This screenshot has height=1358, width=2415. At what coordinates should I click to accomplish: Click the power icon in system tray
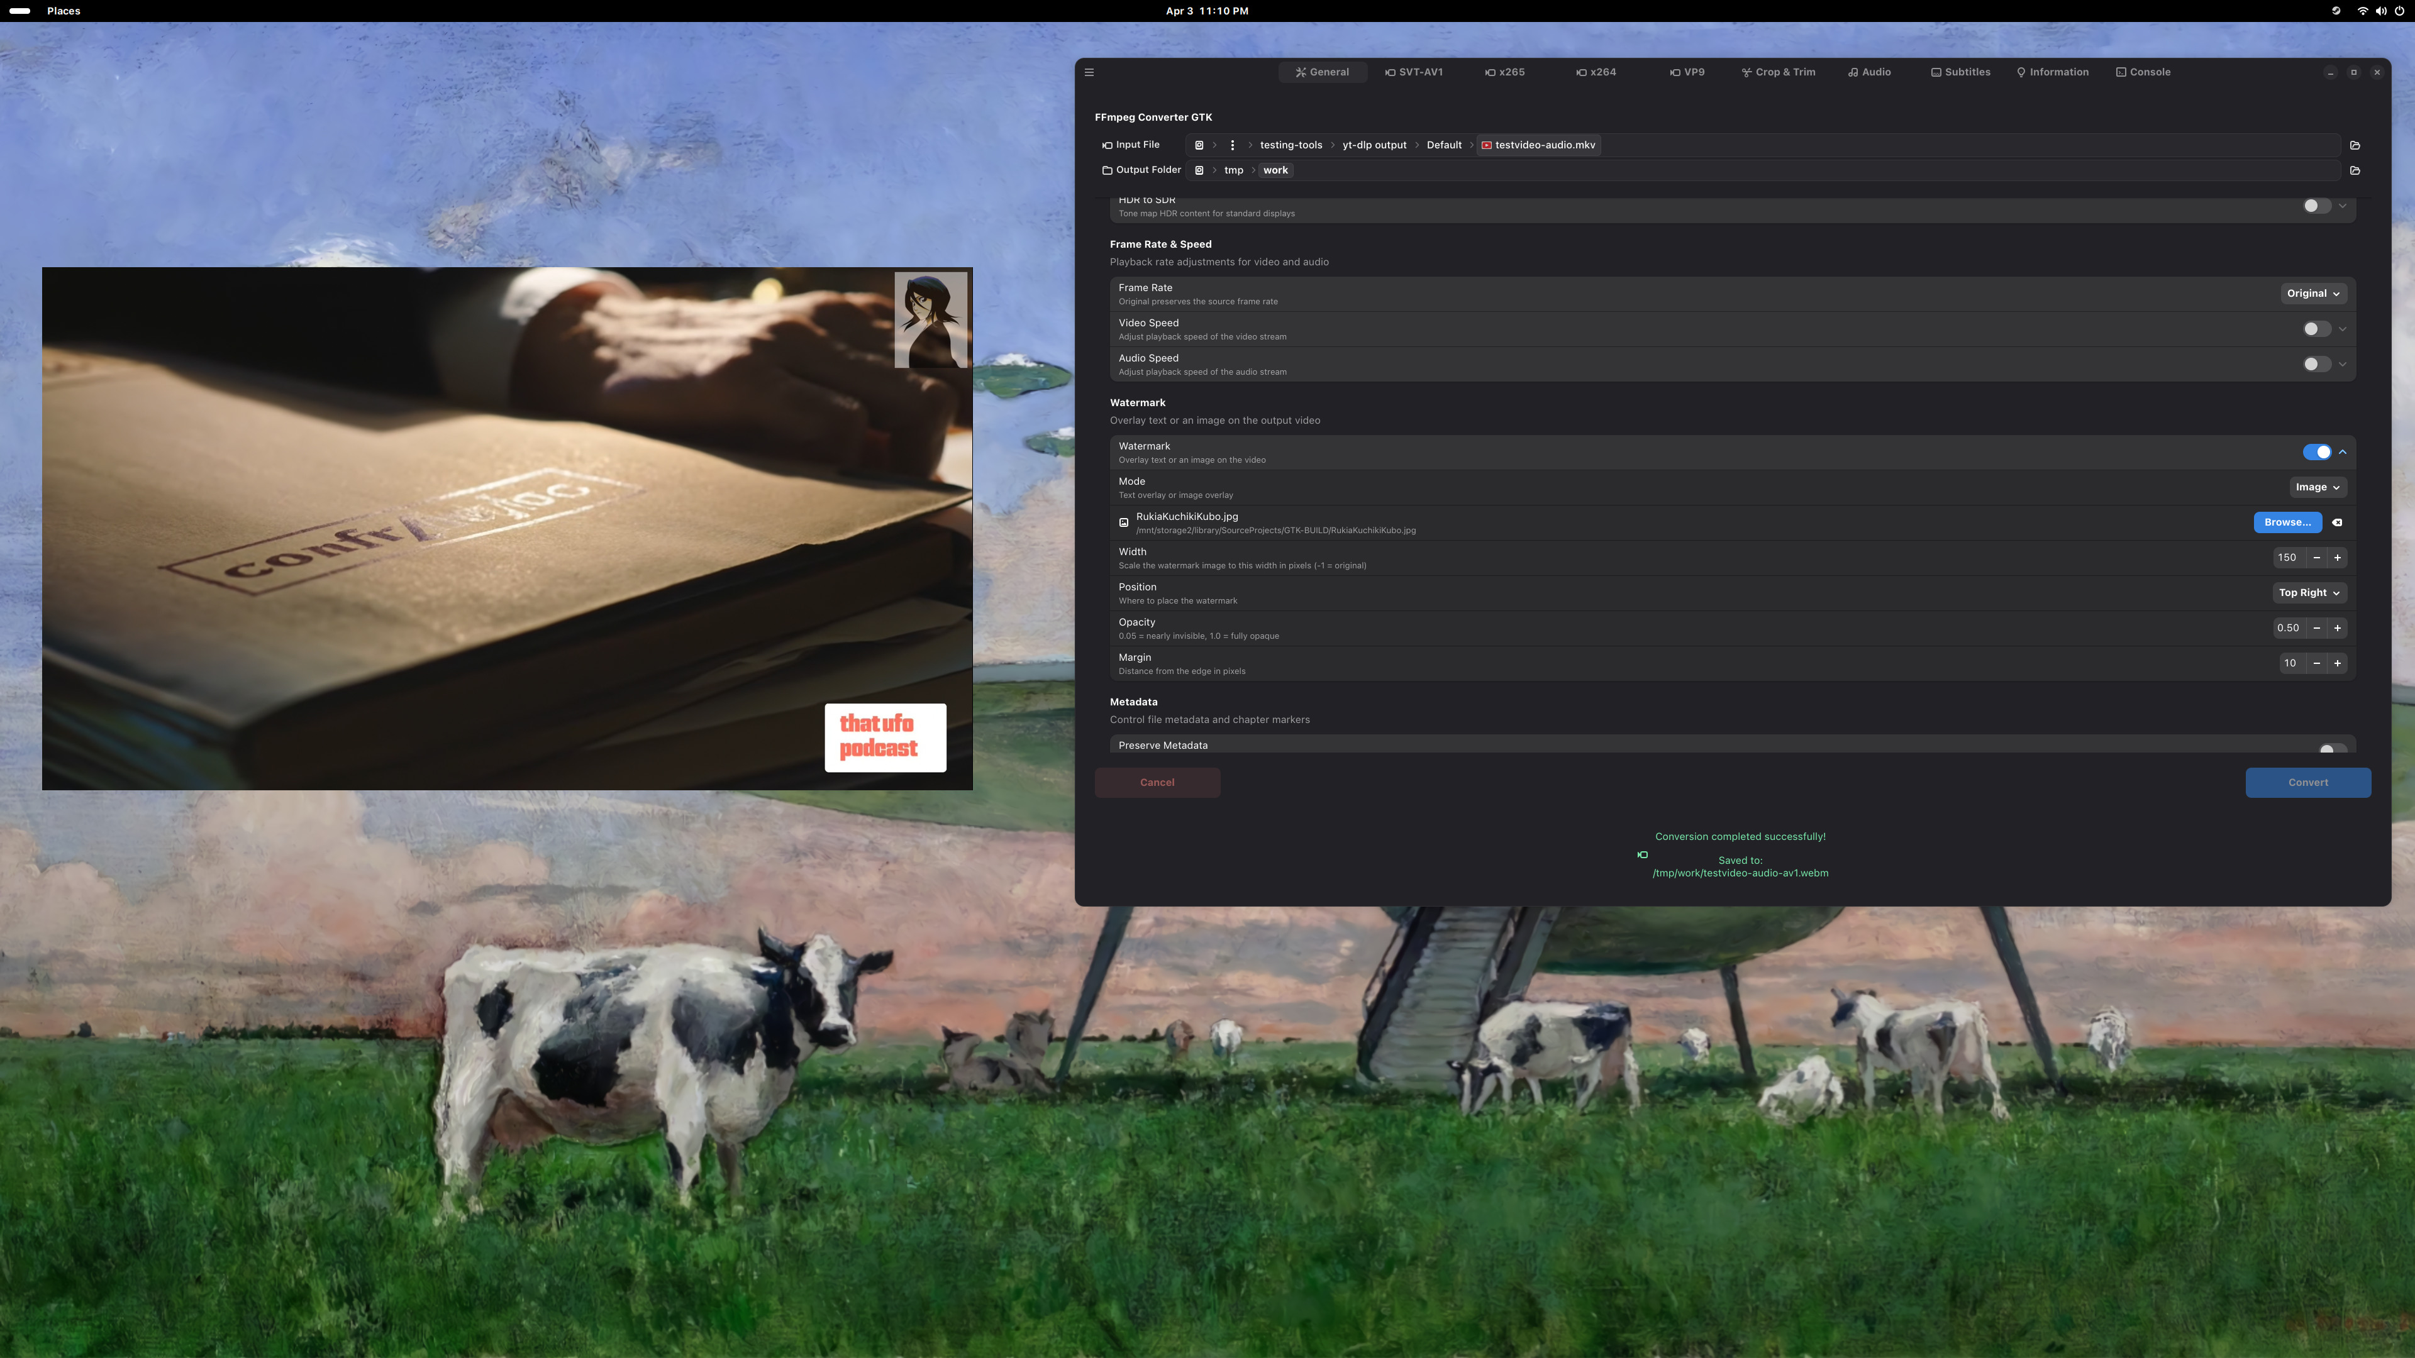[x=2399, y=11]
